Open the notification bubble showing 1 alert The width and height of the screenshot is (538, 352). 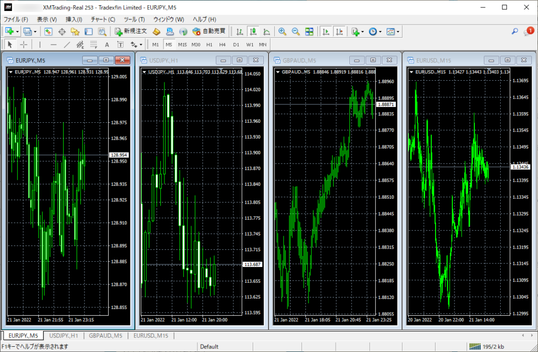click(x=529, y=31)
